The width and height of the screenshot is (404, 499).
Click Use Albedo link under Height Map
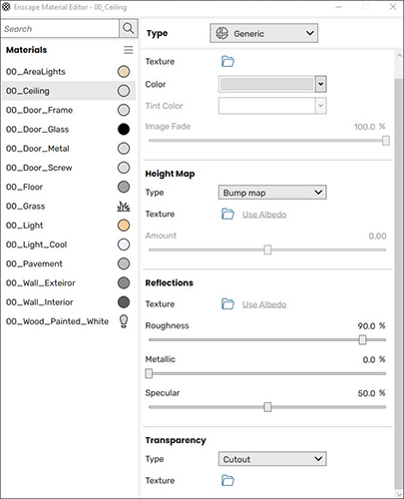pyautogui.click(x=264, y=215)
